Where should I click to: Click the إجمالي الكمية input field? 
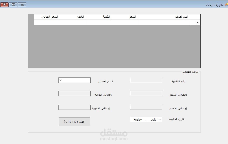coord(75,93)
